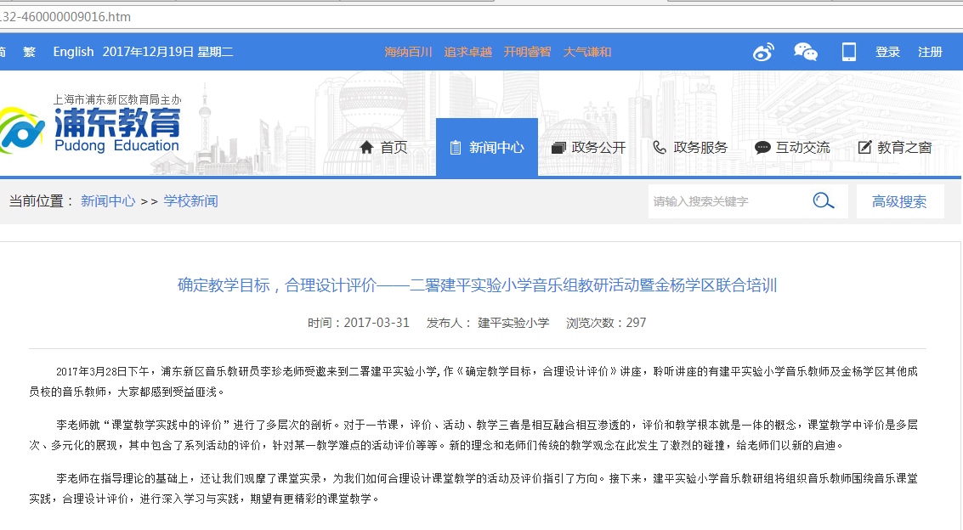
Task: Click paragraph starting 李老师就“课堂教学实践中的评价”
Action: tap(473, 435)
